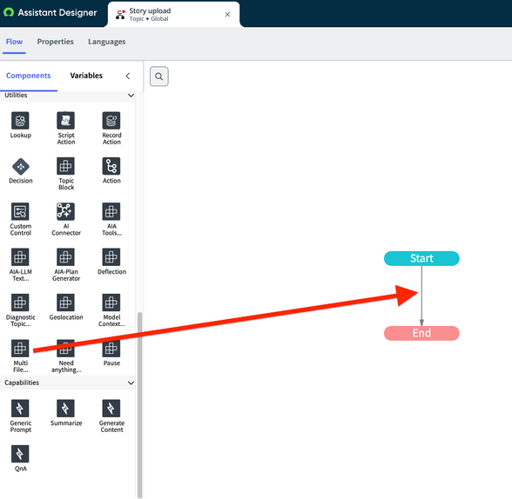Switch to the Properties tab
The width and height of the screenshot is (512, 499).
click(x=55, y=42)
